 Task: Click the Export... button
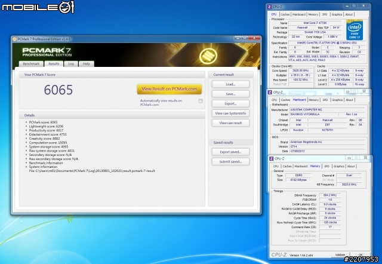230,103
